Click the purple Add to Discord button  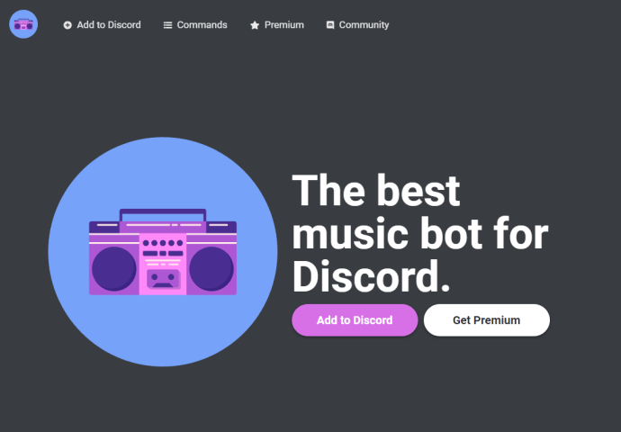(355, 319)
